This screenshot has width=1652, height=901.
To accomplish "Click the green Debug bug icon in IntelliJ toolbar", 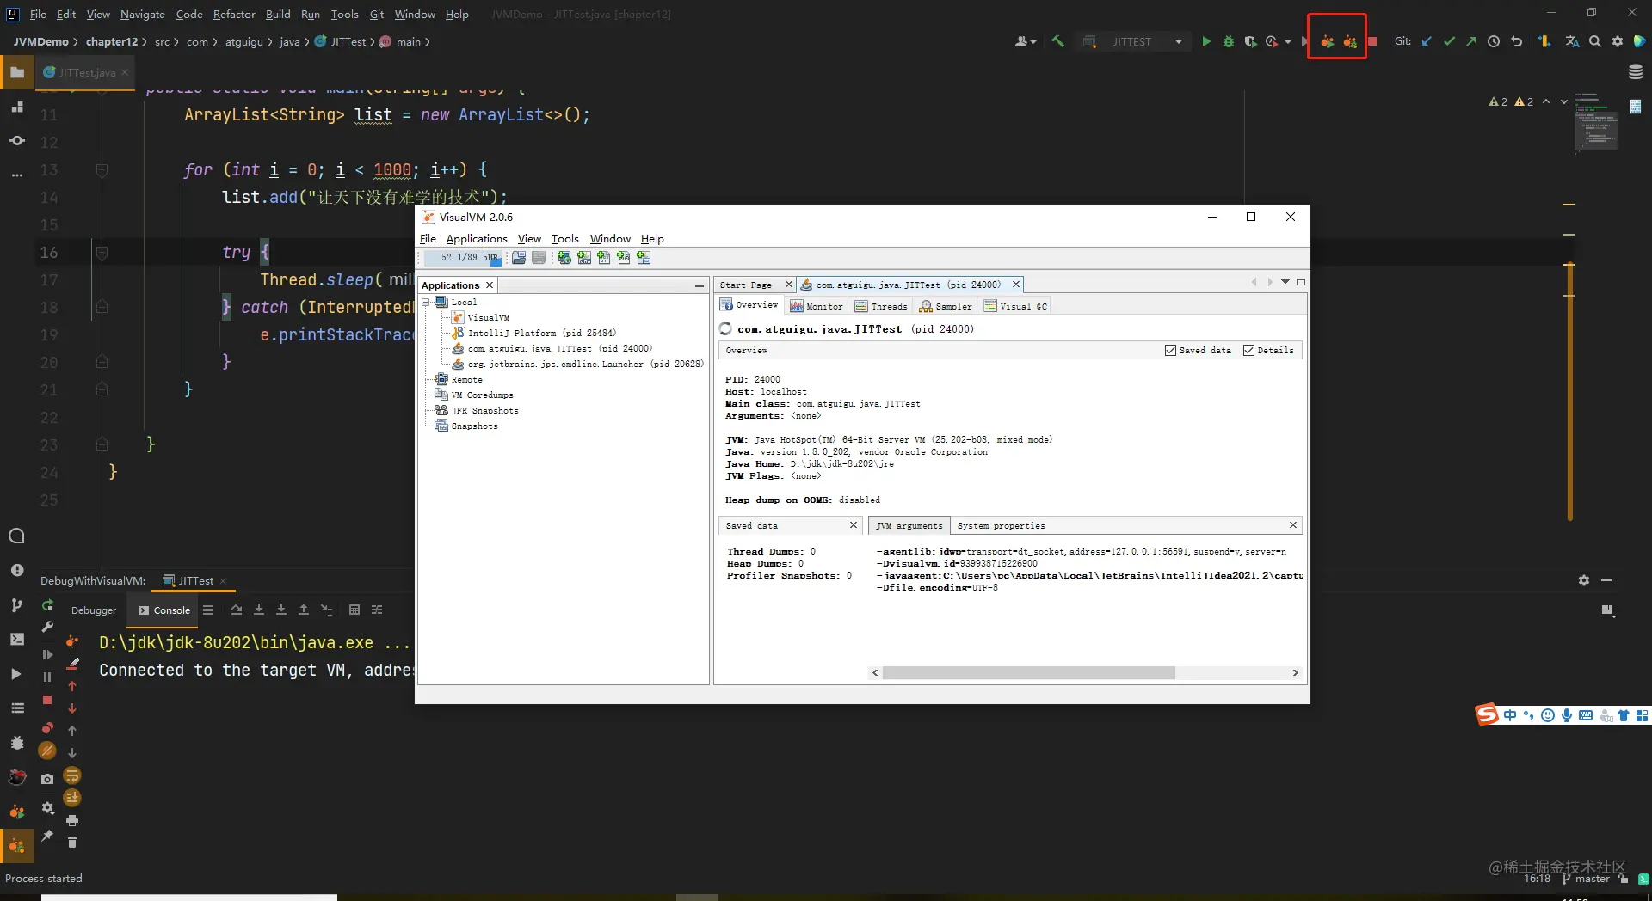I will [1229, 41].
